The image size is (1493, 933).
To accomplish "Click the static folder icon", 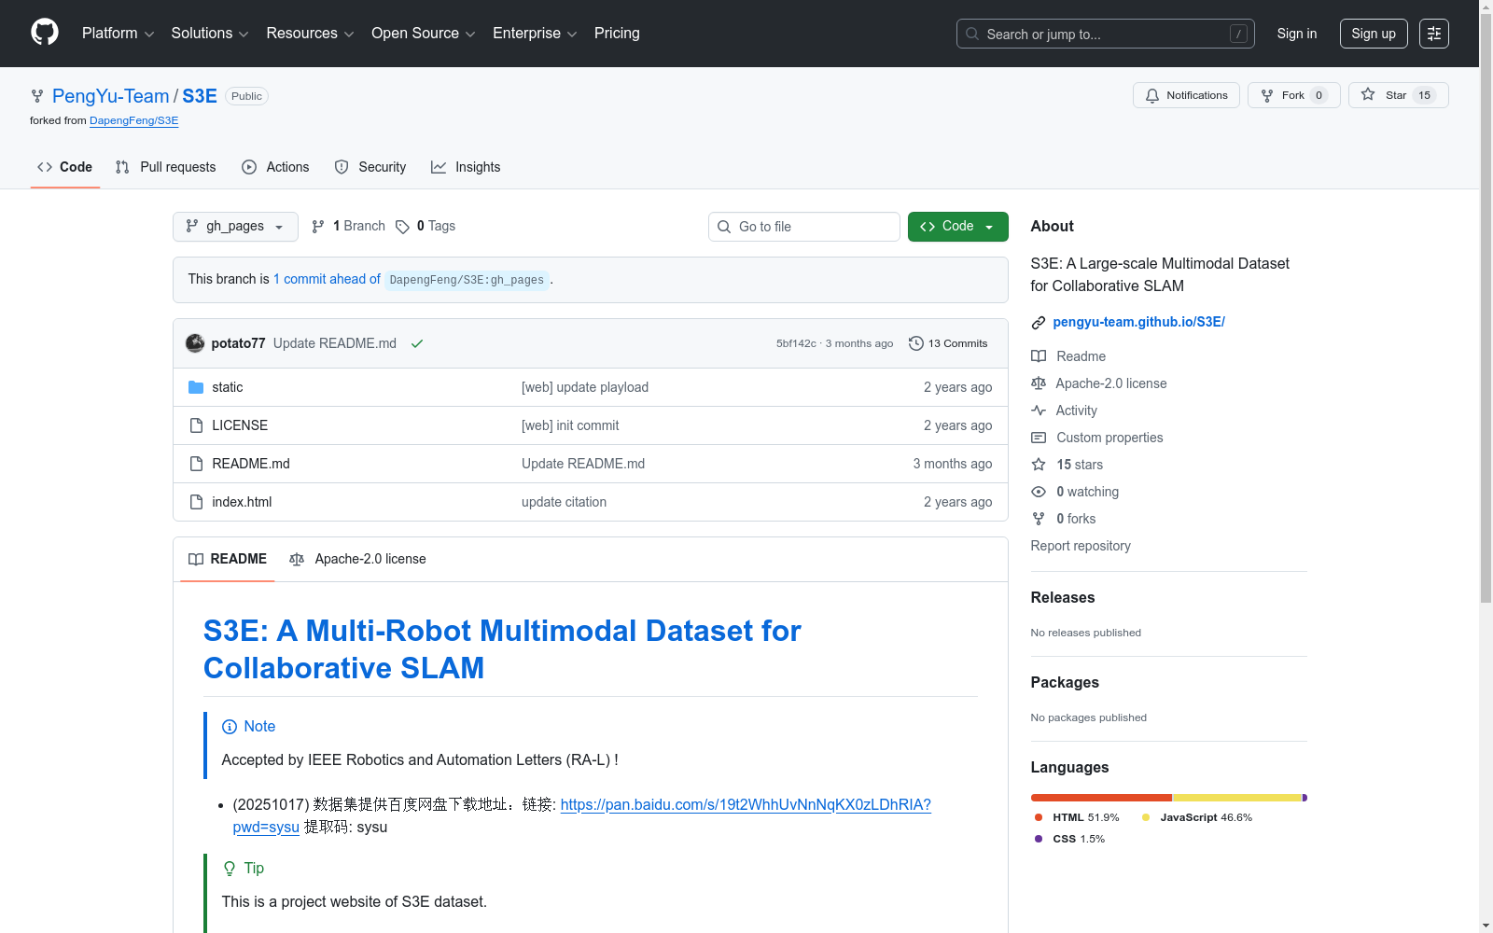I will (x=196, y=387).
